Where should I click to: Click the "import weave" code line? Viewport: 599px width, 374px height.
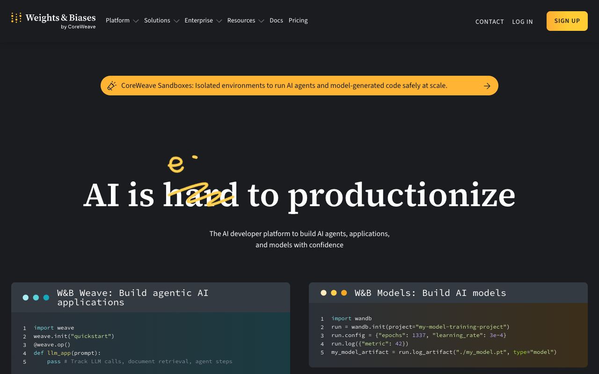(54, 328)
